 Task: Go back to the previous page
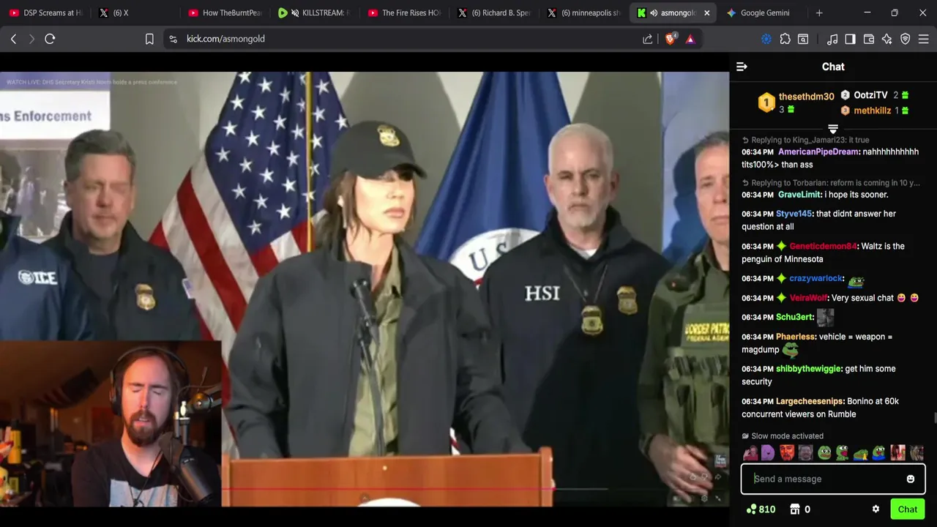pyautogui.click(x=13, y=39)
